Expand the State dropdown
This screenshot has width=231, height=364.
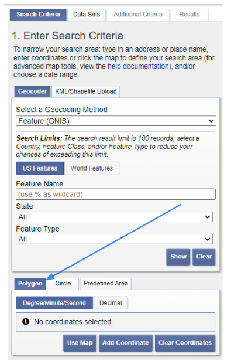click(114, 217)
